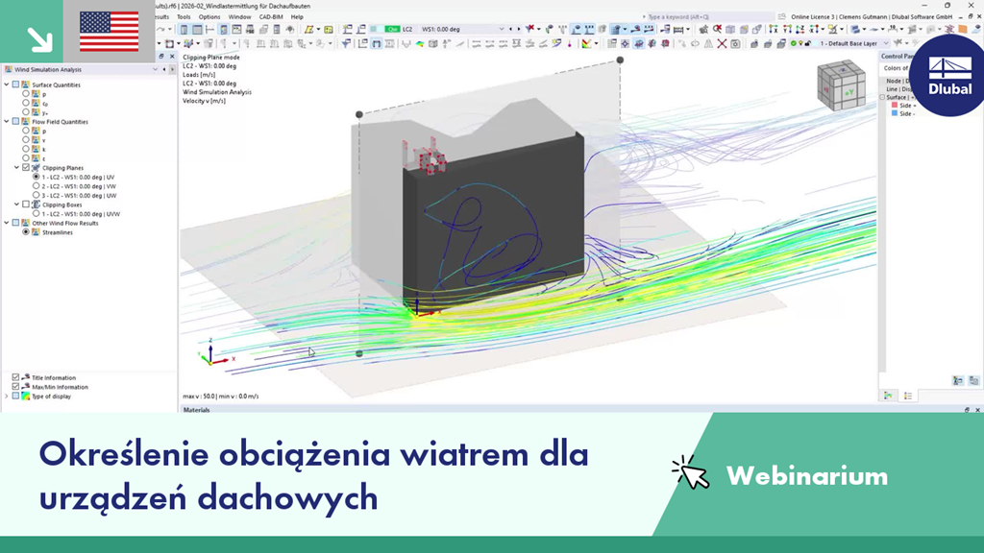Select Flow Field v velocity radio button

tap(26, 140)
